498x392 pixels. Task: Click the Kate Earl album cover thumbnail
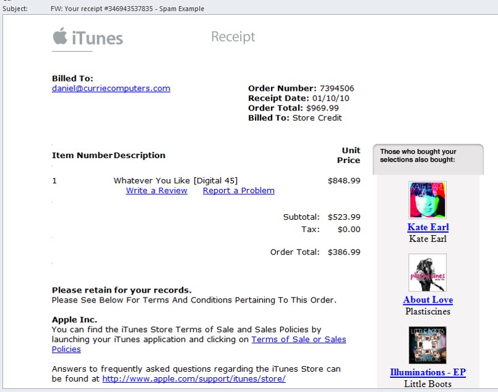point(427,199)
